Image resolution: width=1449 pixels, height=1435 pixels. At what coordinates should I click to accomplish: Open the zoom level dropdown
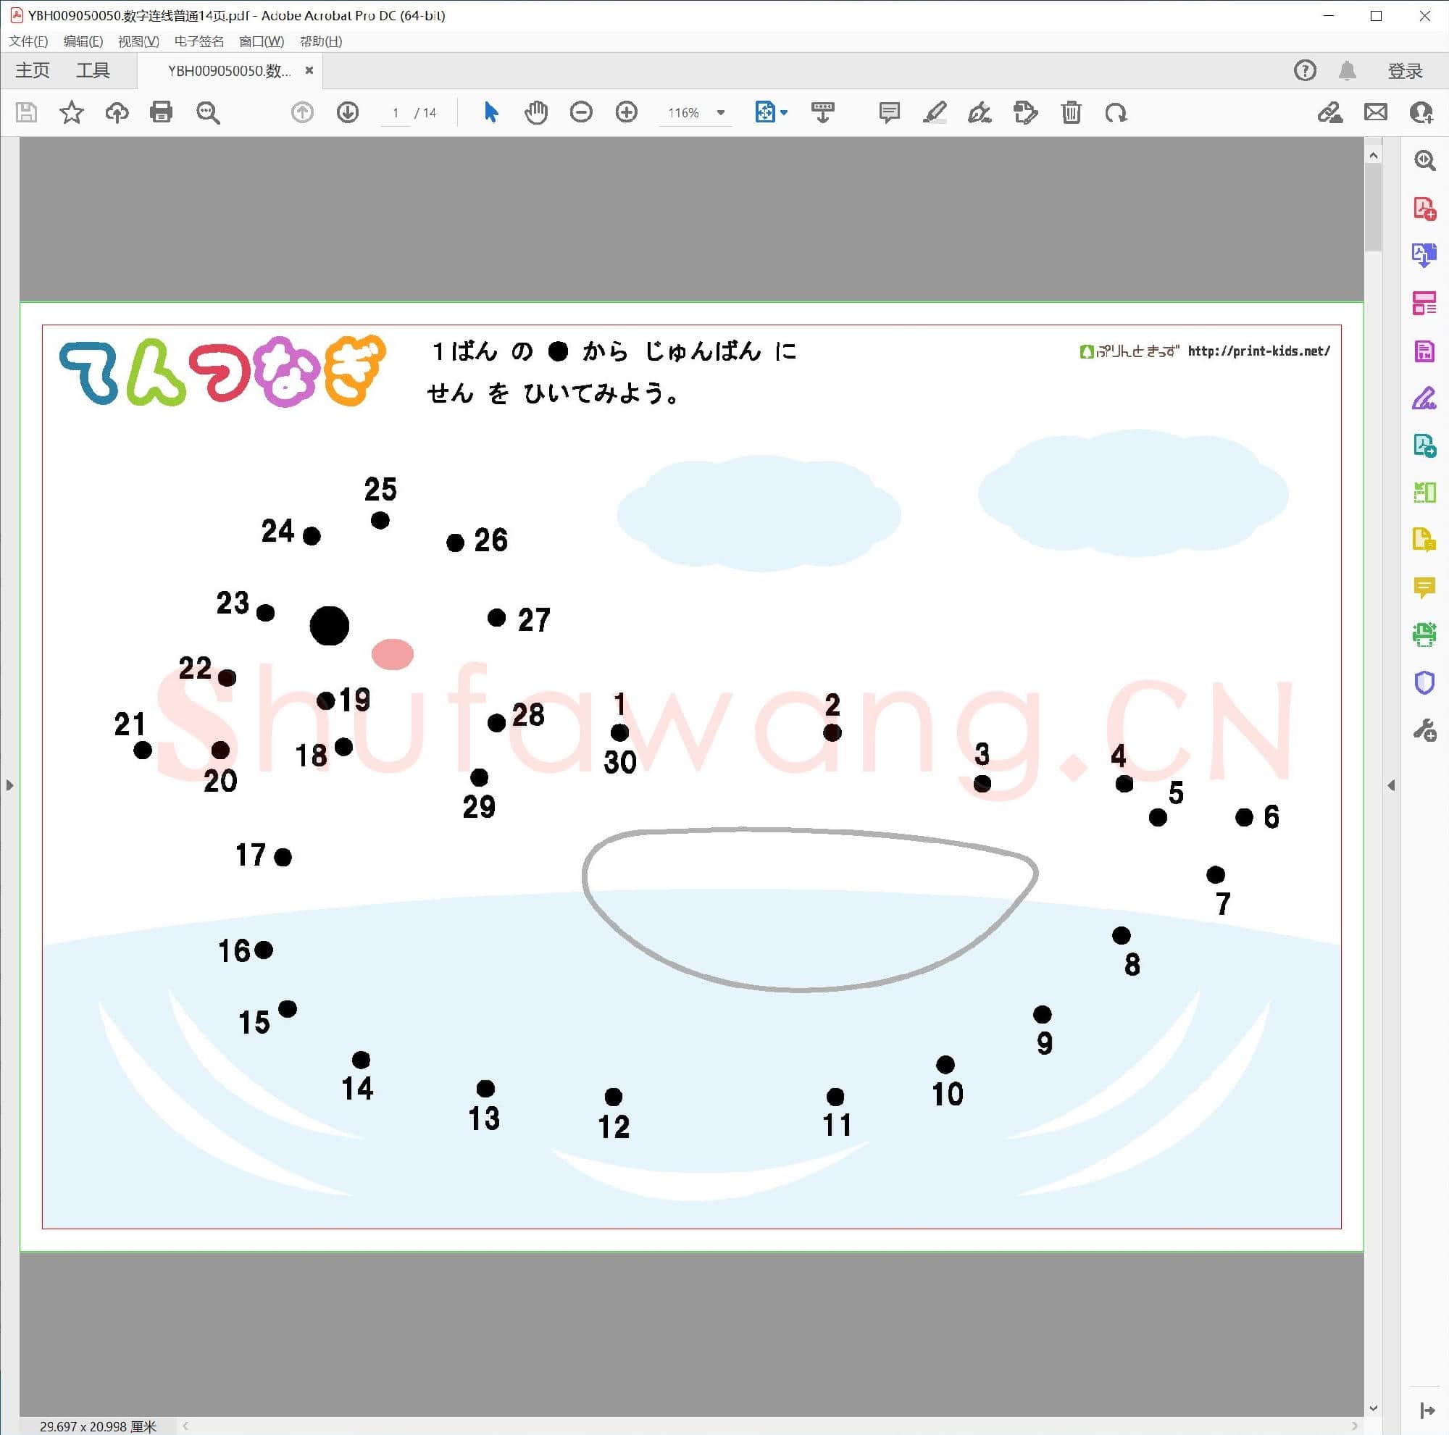[x=721, y=112]
